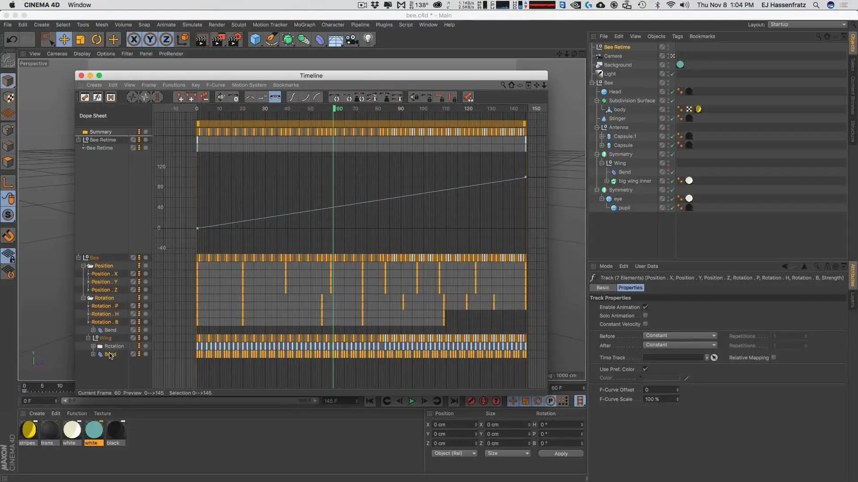Open Edit Render Settings icon
The width and height of the screenshot is (858, 482).
pos(235,40)
